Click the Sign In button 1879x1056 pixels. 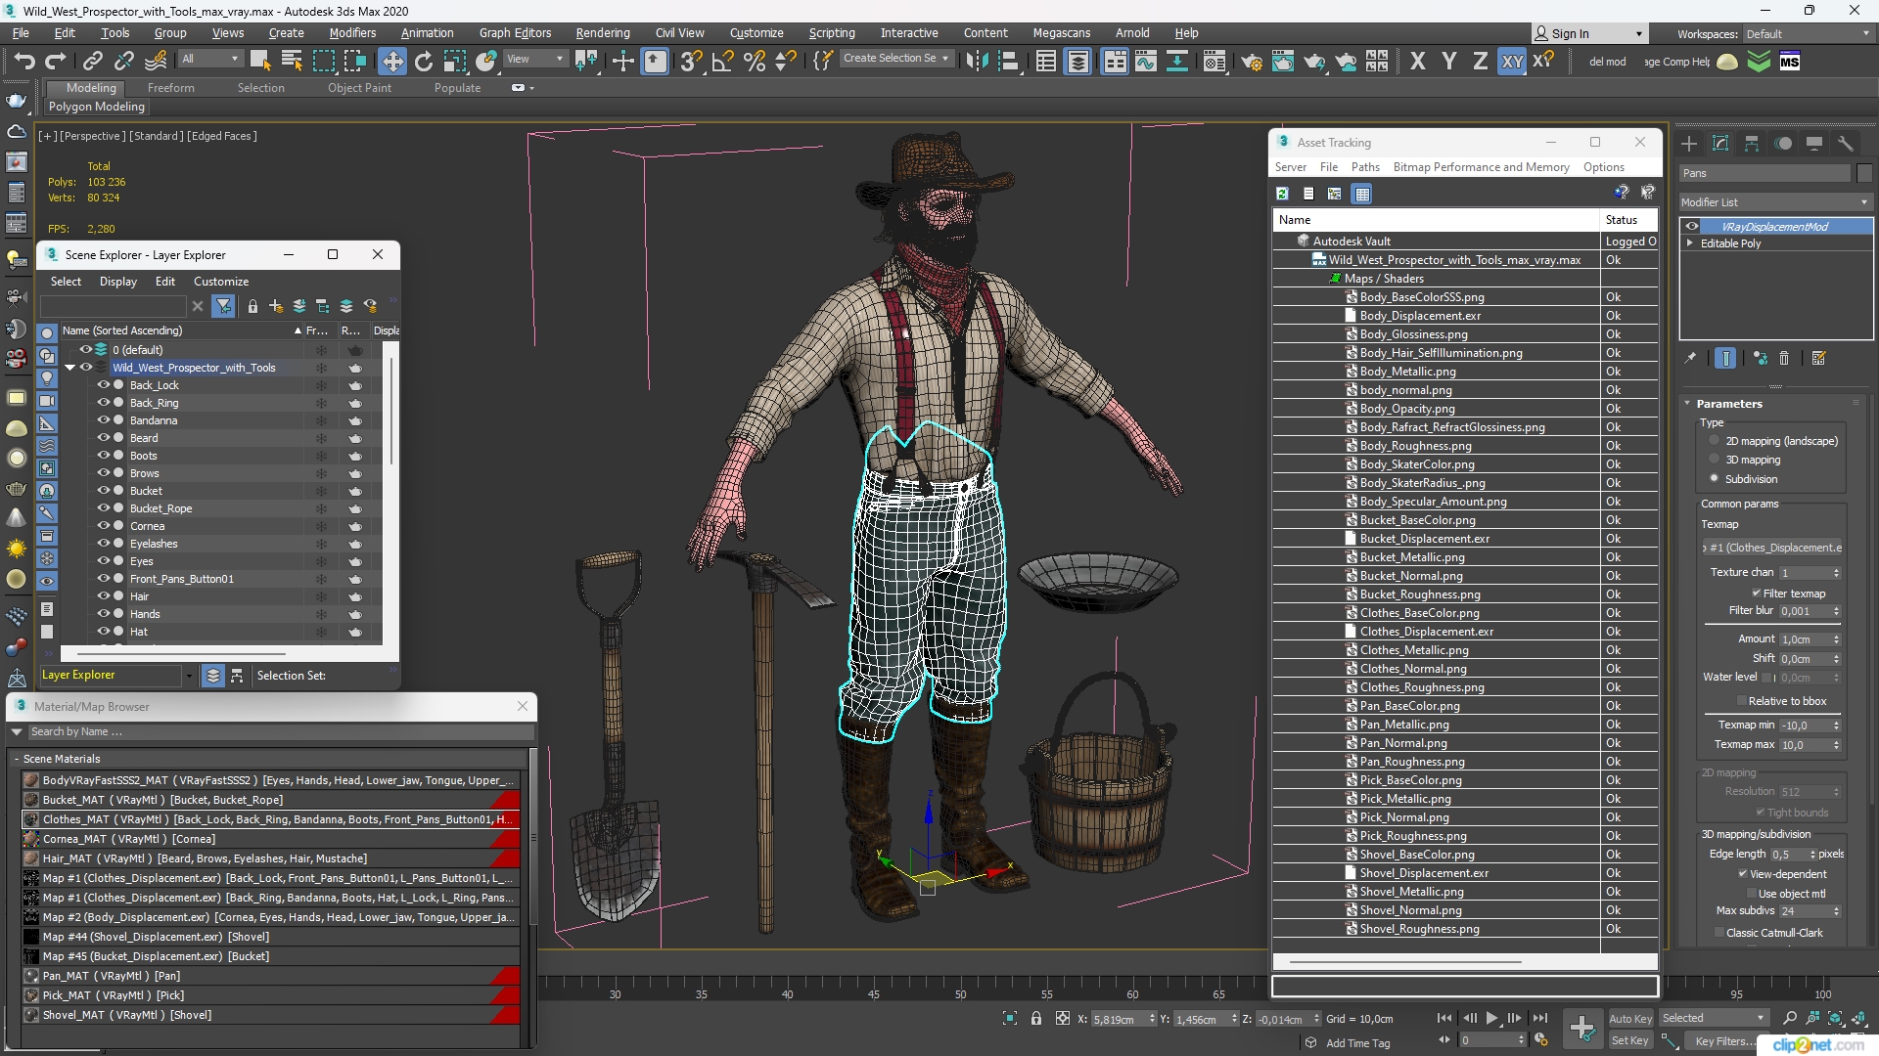[1587, 33]
